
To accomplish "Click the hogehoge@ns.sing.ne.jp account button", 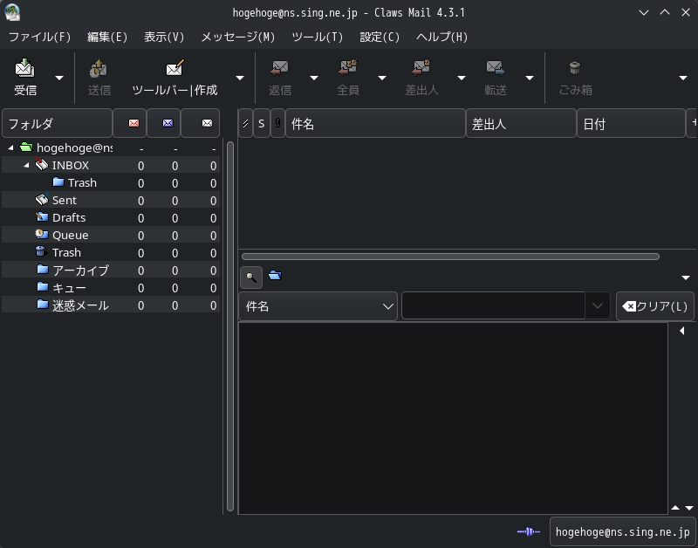I will [622, 531].
